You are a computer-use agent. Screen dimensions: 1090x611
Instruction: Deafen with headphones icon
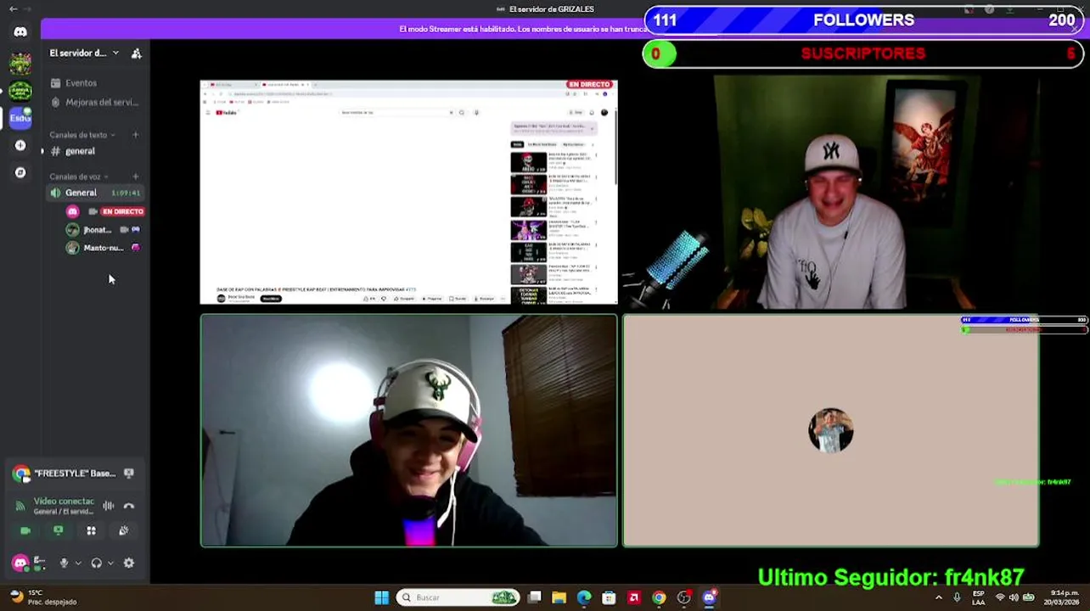pos(96,563)
